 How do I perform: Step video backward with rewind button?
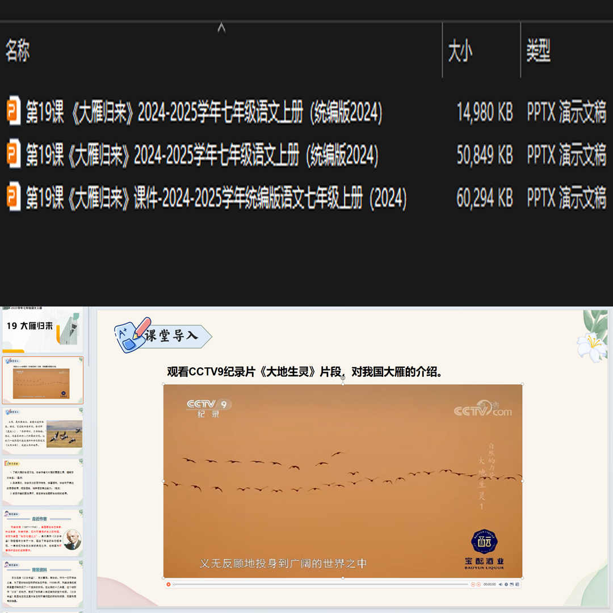473,585
